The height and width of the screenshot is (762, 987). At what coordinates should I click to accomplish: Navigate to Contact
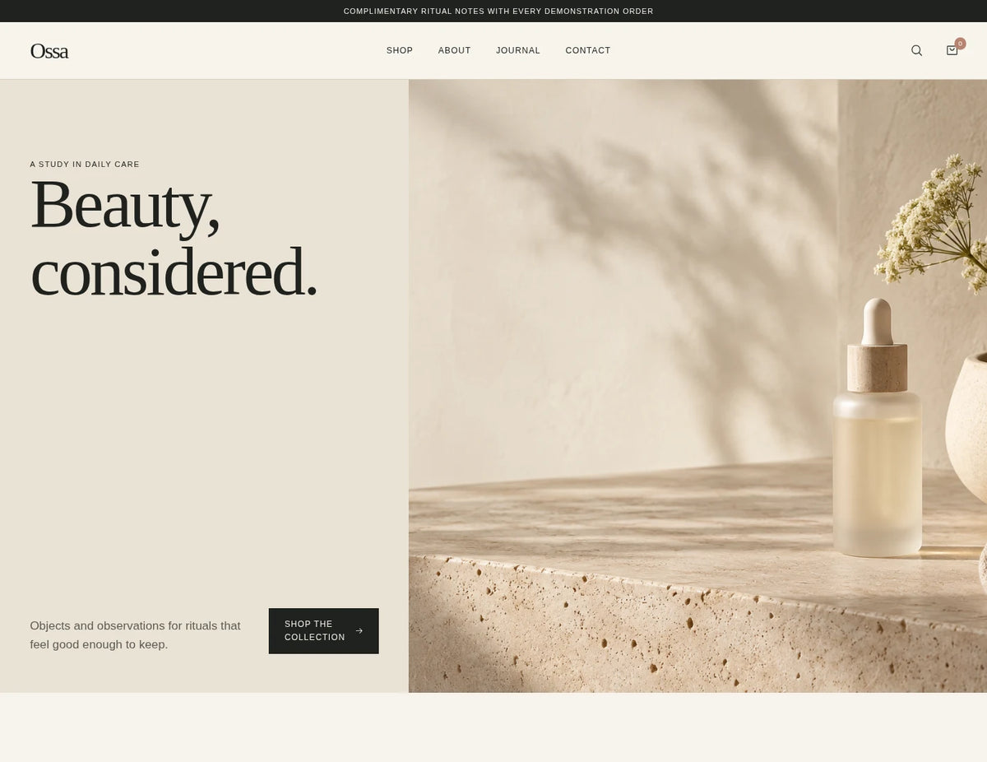588,50
